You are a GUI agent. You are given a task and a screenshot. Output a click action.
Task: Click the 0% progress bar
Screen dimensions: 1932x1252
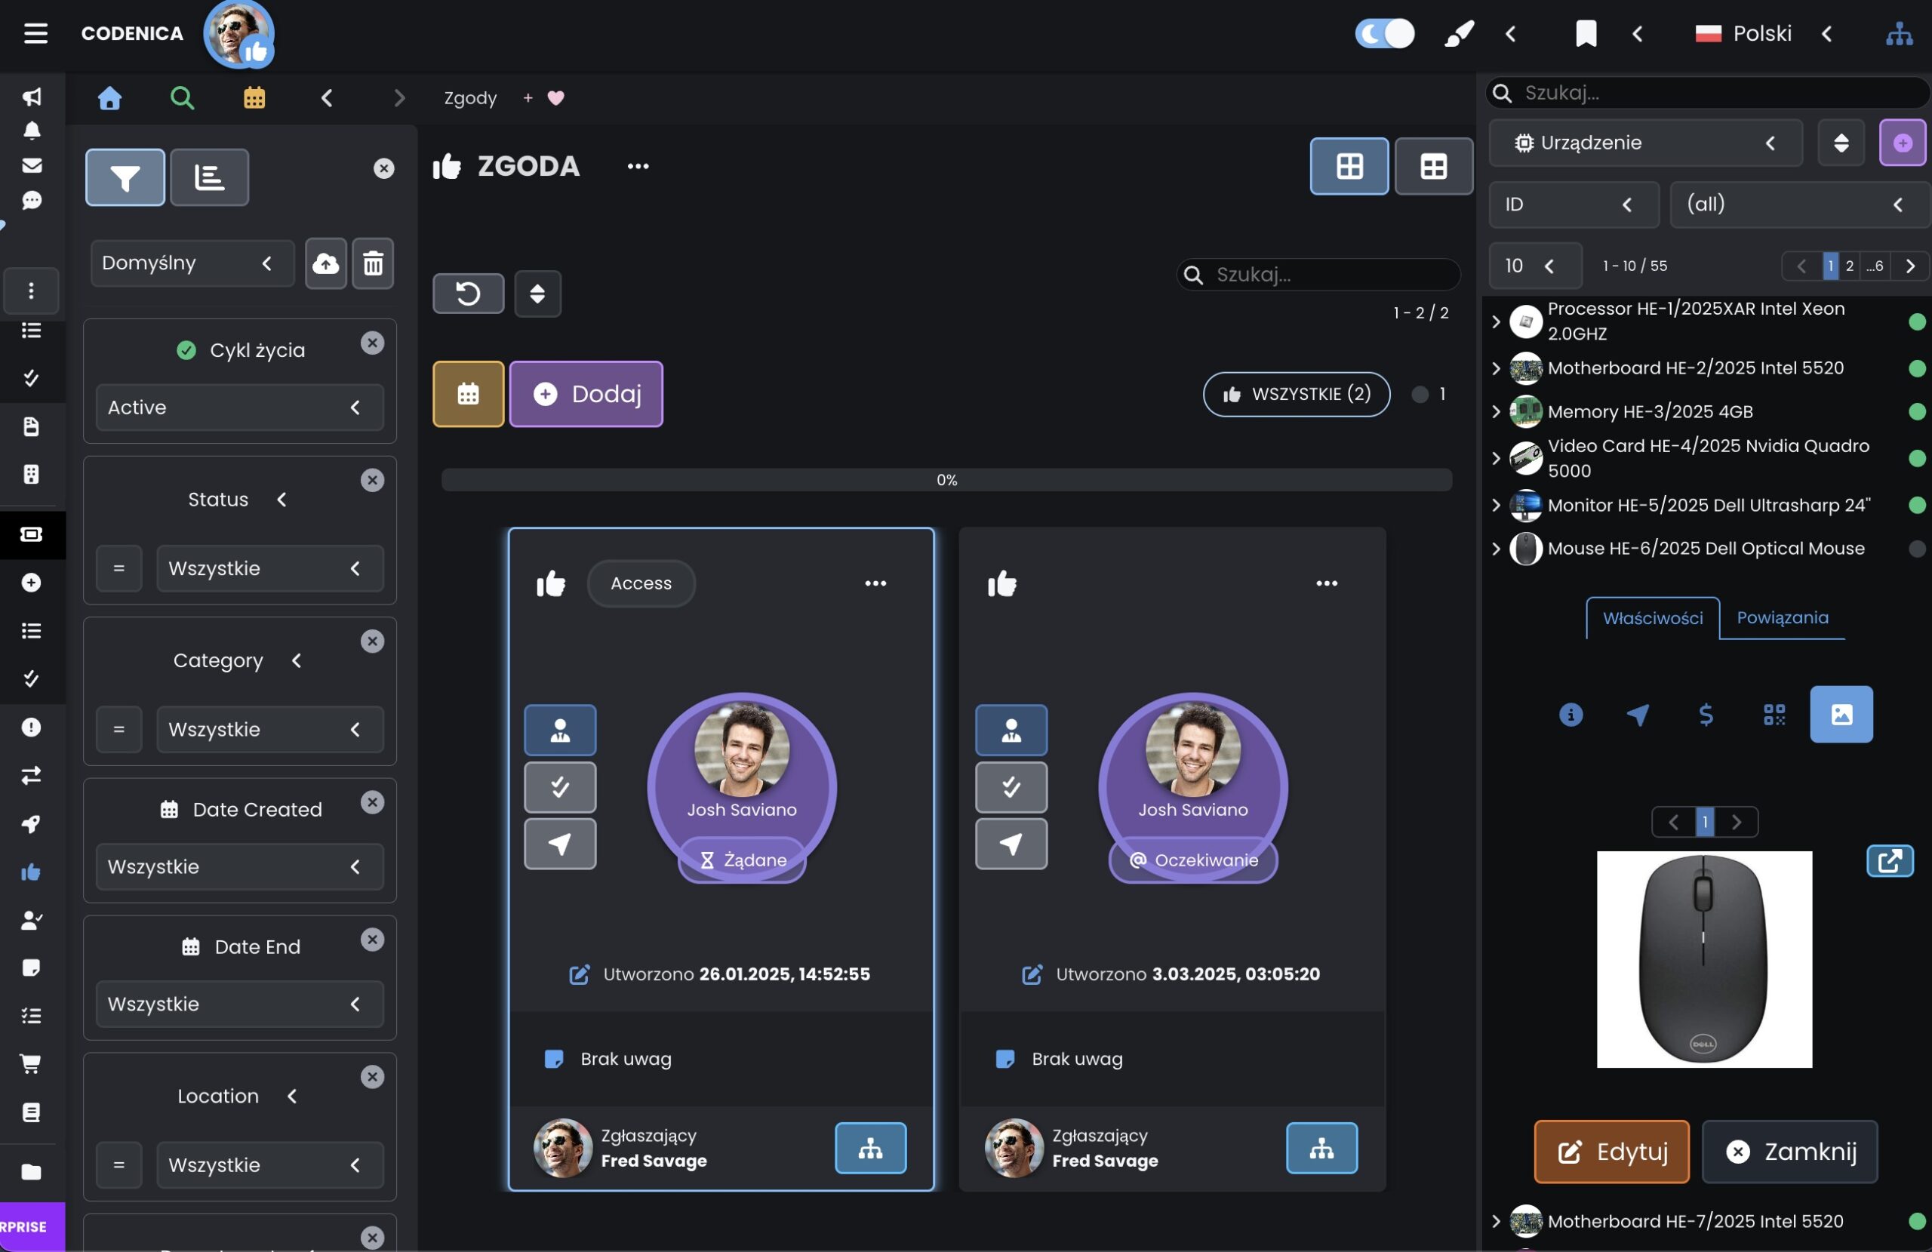coord(946,480)
